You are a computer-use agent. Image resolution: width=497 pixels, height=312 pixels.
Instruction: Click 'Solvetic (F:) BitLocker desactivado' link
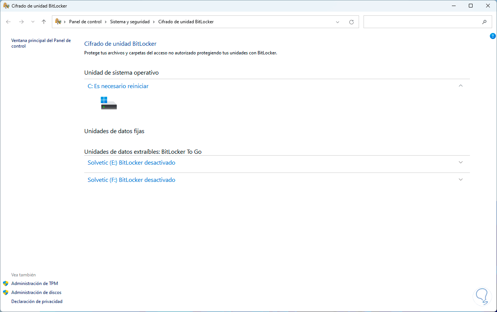[132, 180]
